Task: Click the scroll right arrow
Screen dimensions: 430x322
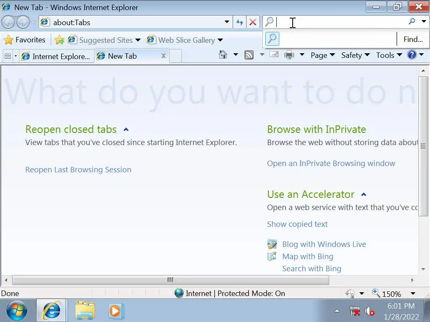Action: point(412,280)
